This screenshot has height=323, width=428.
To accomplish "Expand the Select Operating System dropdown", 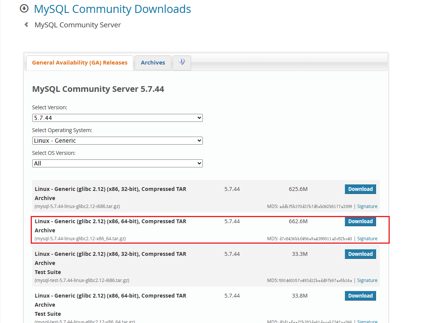I will point(118,140).
